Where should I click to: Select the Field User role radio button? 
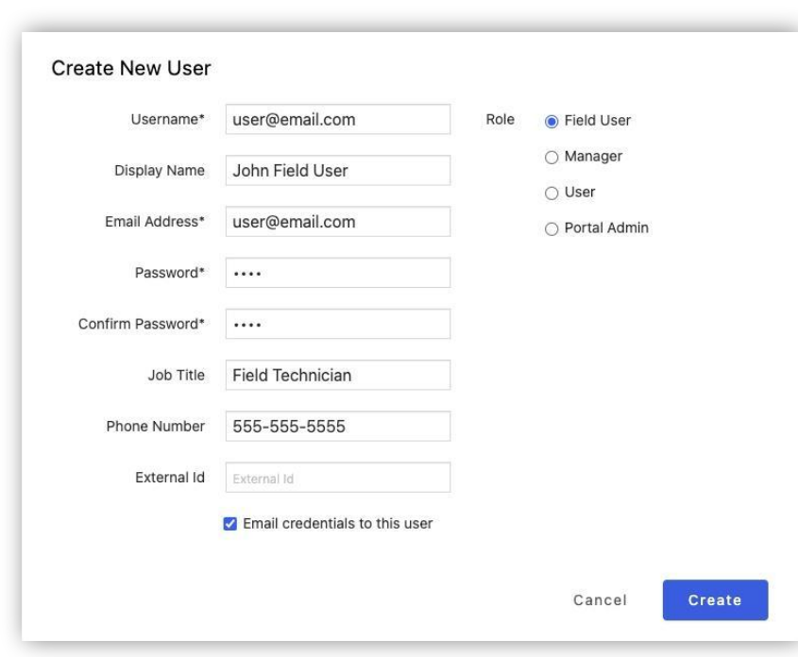point(551,121)
